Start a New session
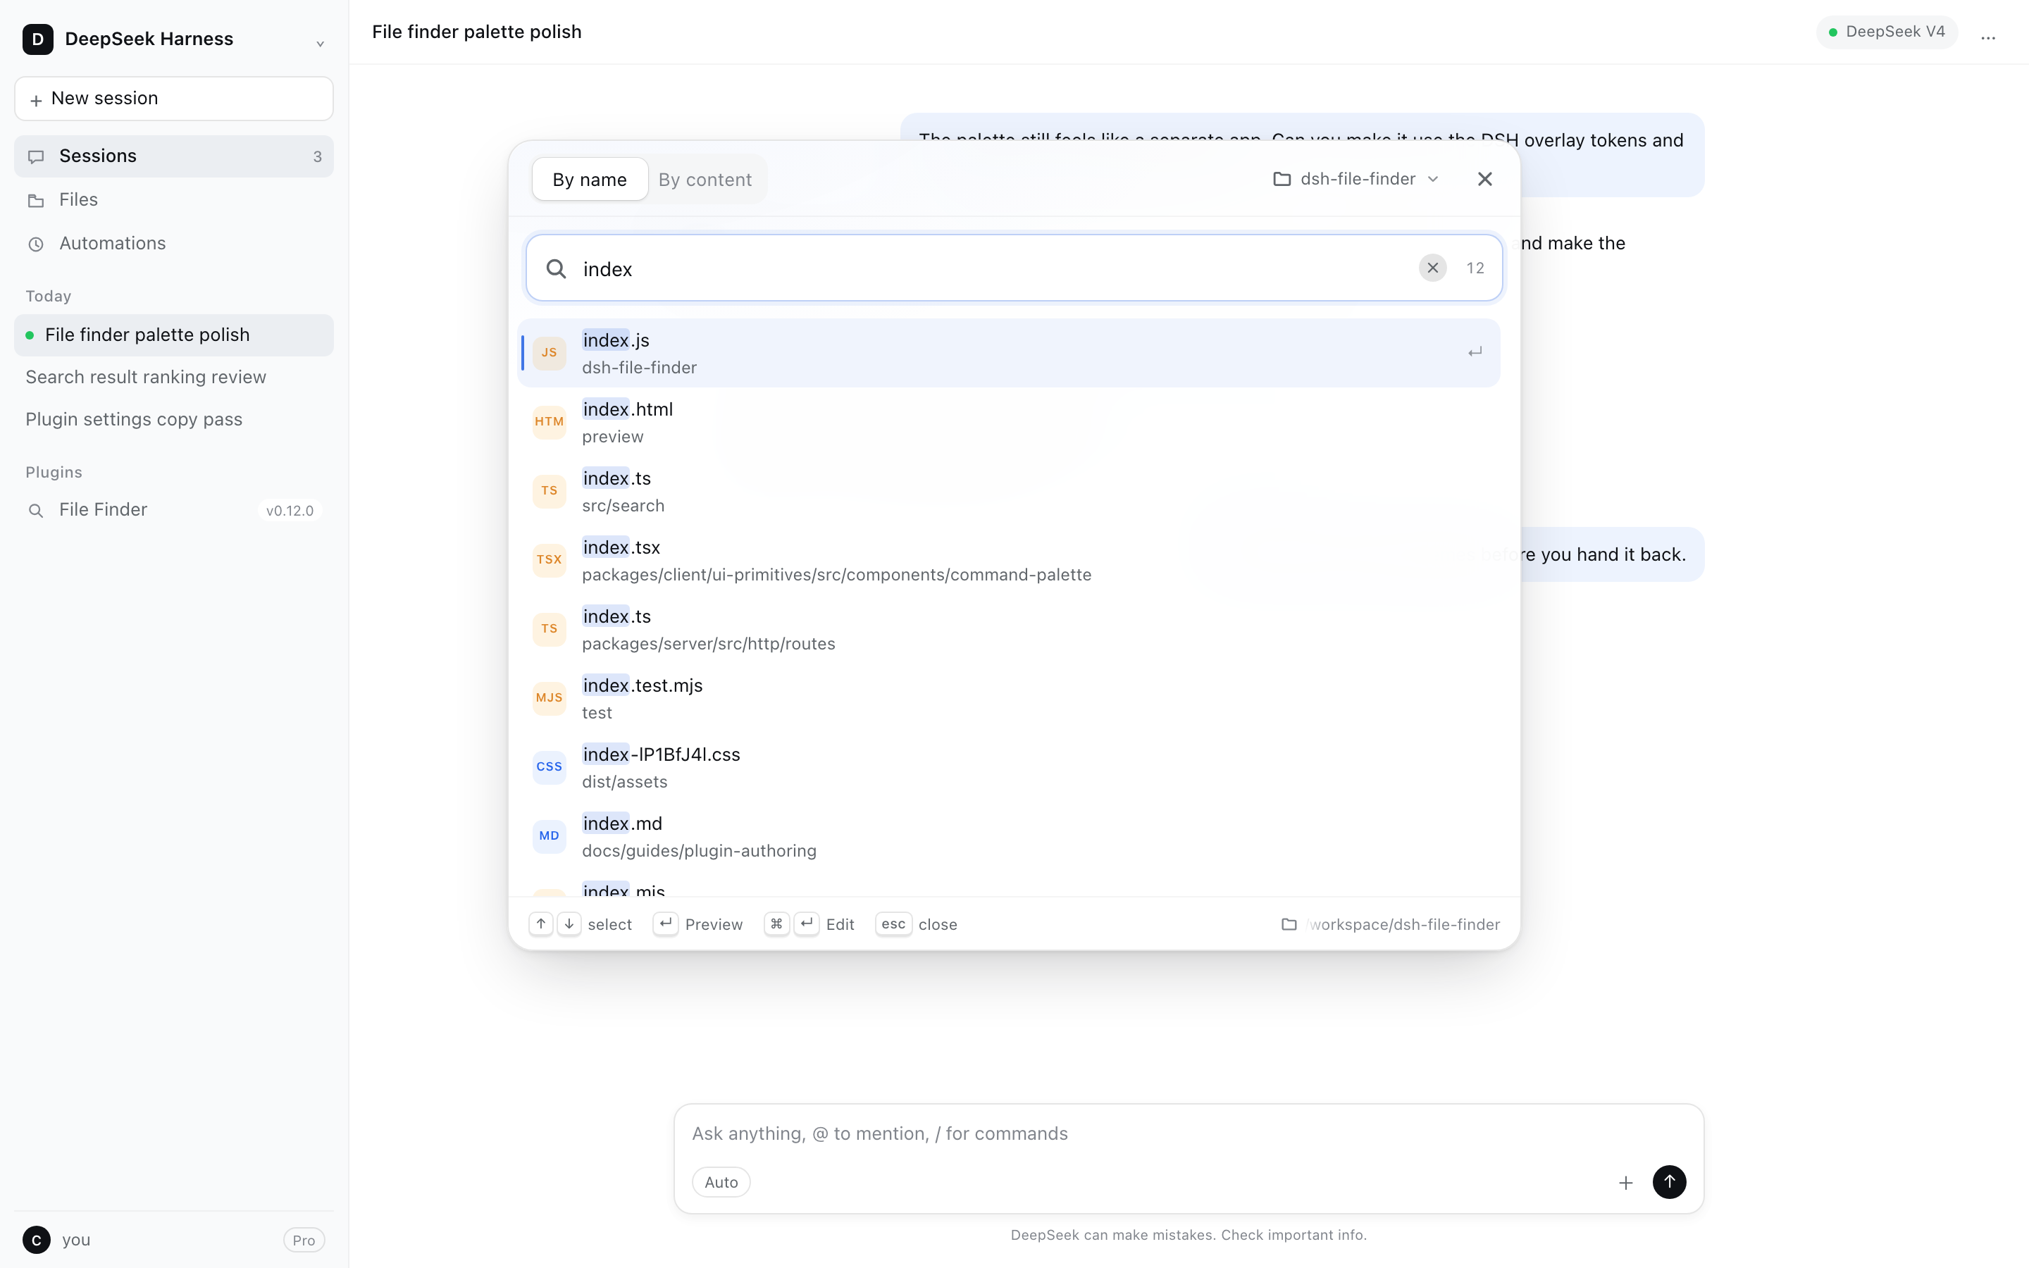2029x1268 pixels. point(173,99)
